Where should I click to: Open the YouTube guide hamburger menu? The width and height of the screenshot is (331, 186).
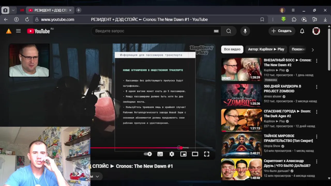[x=18, y=31]
